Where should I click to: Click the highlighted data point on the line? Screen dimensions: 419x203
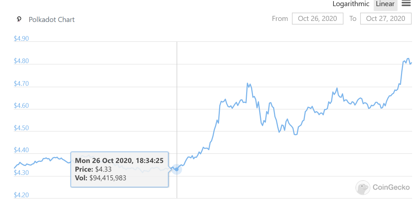pos(176,169)
